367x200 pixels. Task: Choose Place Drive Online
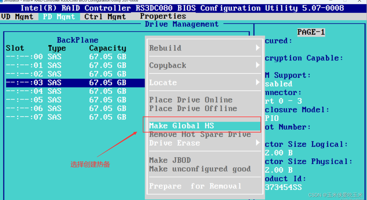coord(191,100)
